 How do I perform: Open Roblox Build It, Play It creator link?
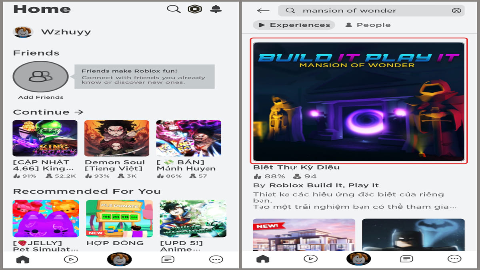[324, 185]
